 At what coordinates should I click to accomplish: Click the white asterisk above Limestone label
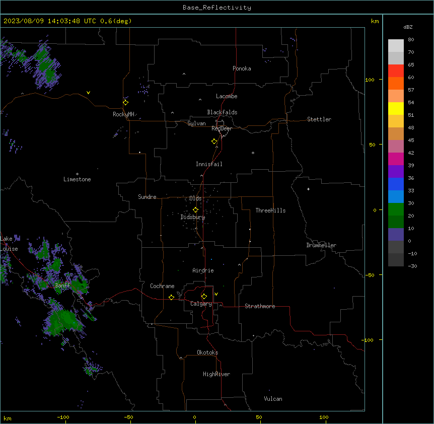coord(77,174)
